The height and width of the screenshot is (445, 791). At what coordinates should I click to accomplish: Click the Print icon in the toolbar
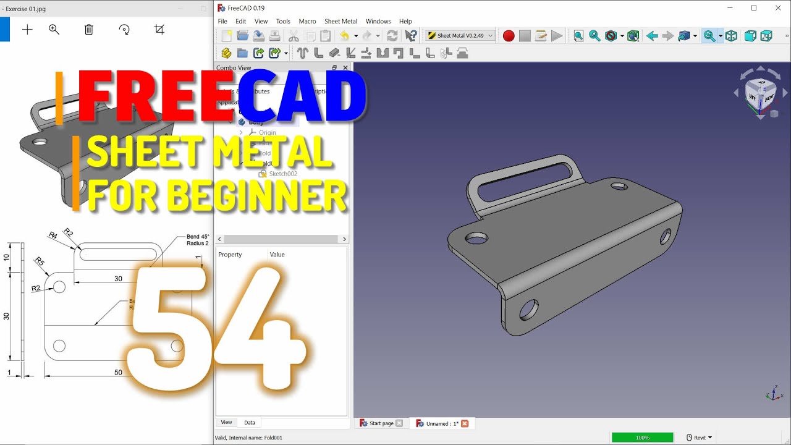(275, 36)
